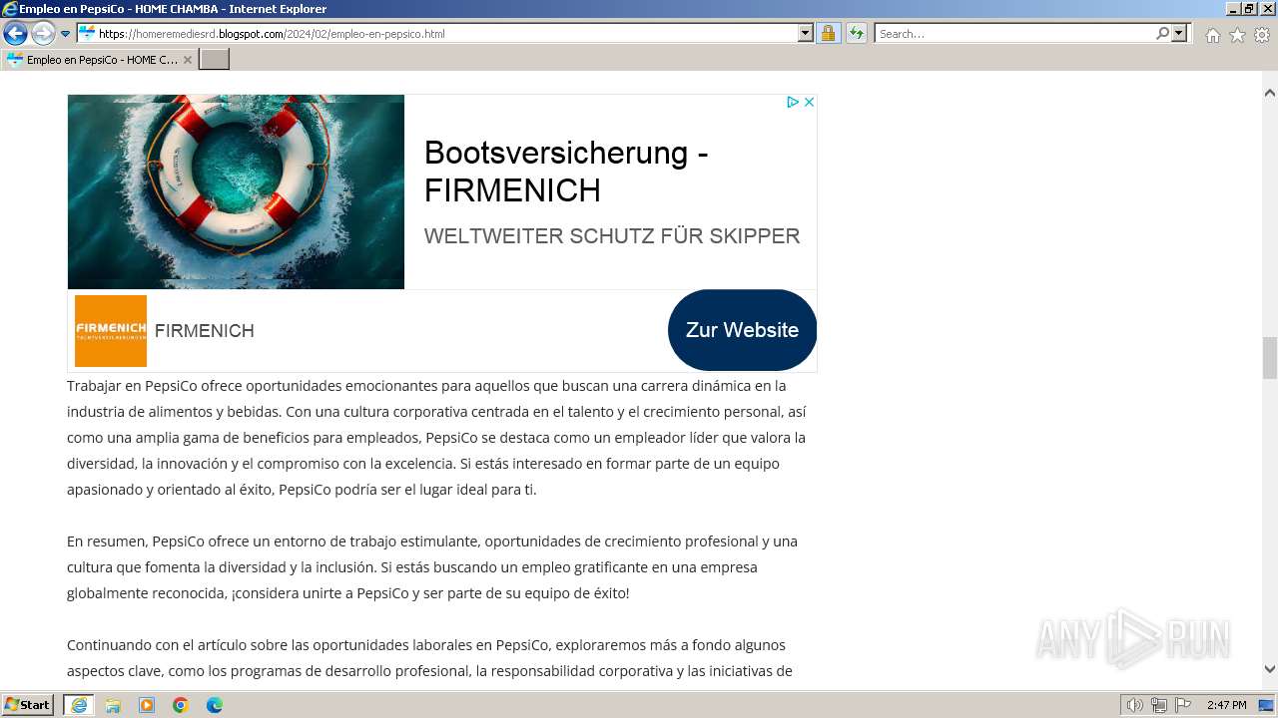This screenshot has width=1278, height=718.
Task: Click 'WELTWEITER SCHUTZ FÜR SKIPPER' ad text
Action: [612, 236]
